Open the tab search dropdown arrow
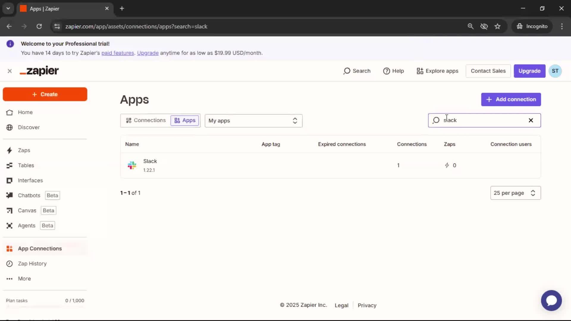Image resolution: width=571 pixels, height=321 pixels. [x=8, y=8]
